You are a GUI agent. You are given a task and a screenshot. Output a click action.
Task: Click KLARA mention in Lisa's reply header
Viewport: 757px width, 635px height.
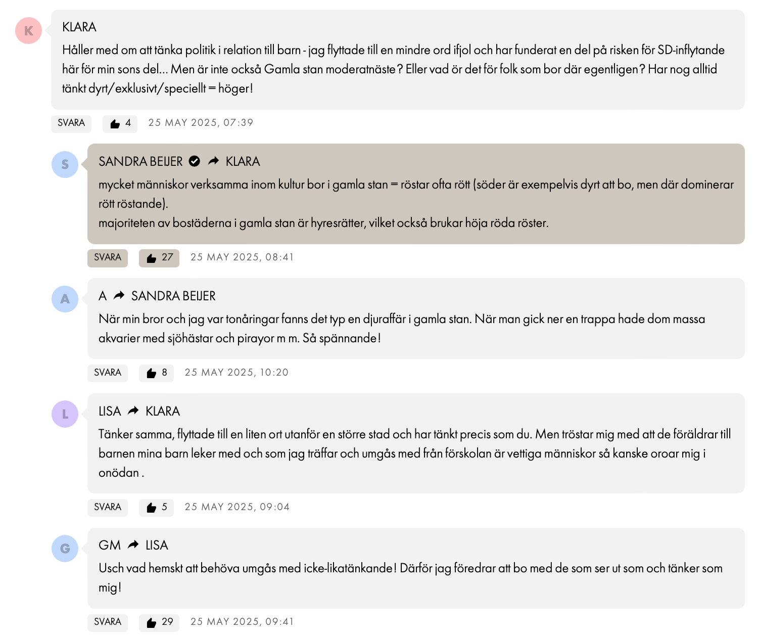[163, 411]
